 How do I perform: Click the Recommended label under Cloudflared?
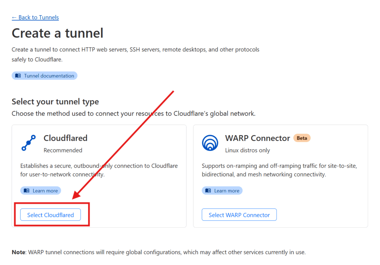(63, 150)
